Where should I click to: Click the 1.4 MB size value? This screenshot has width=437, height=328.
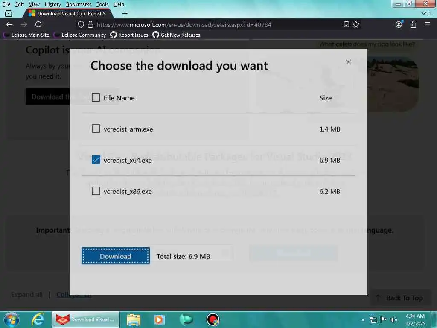click(330, 129)
